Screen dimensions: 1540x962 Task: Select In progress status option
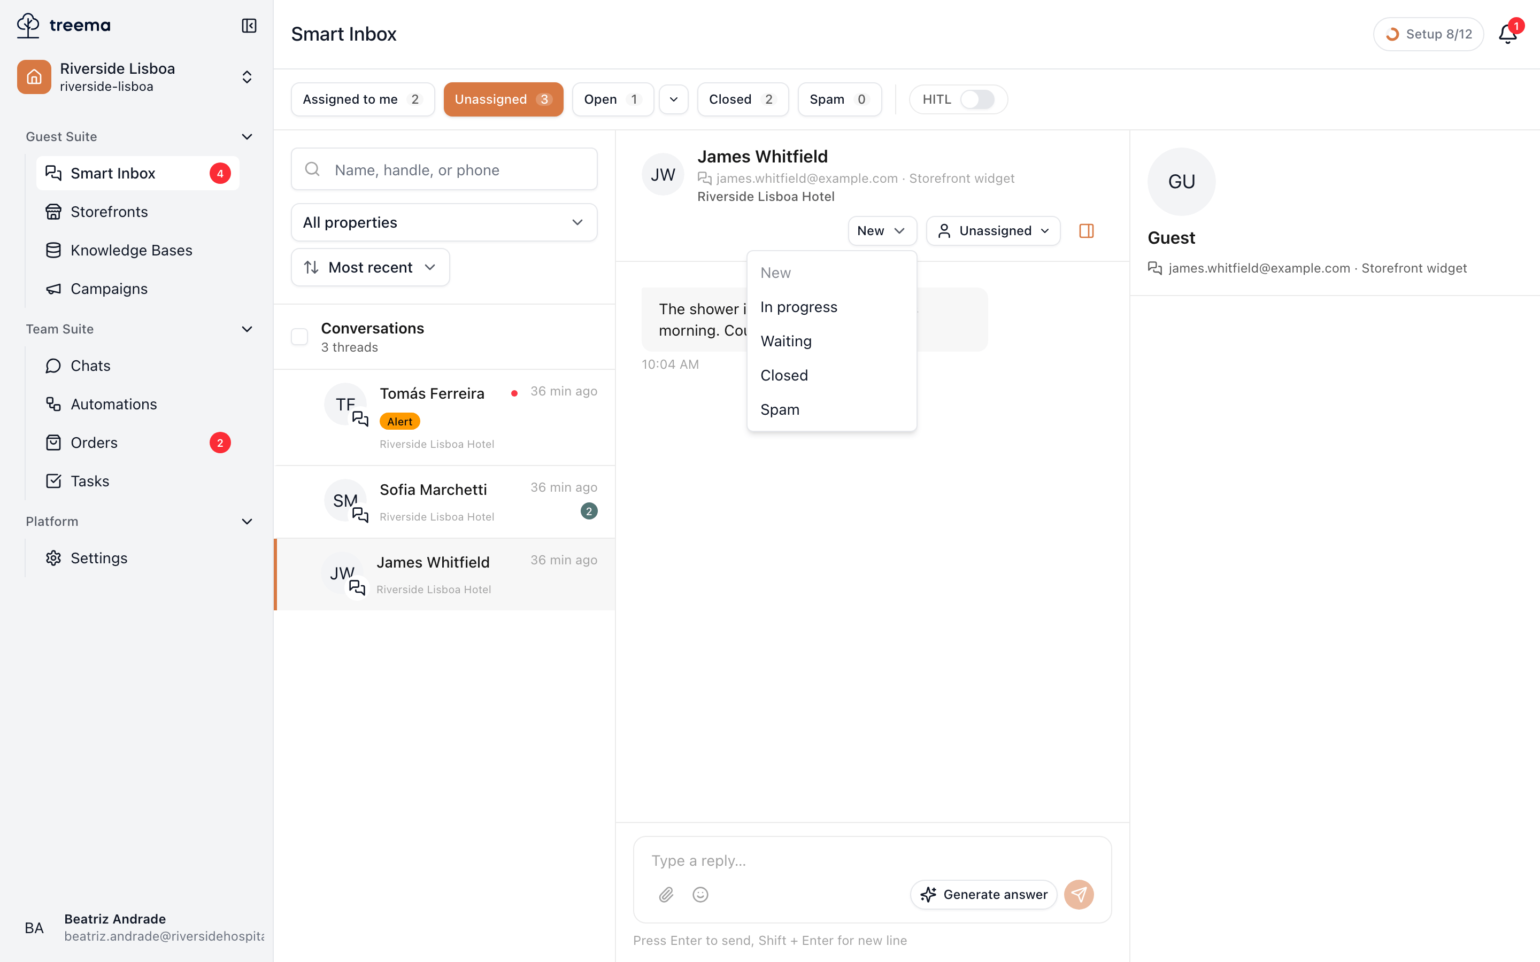pos(831,307)
